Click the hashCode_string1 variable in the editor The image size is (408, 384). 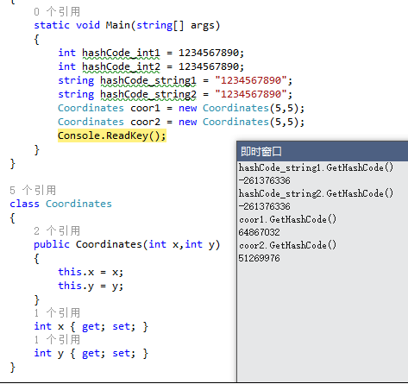click(x=148, y=81)
